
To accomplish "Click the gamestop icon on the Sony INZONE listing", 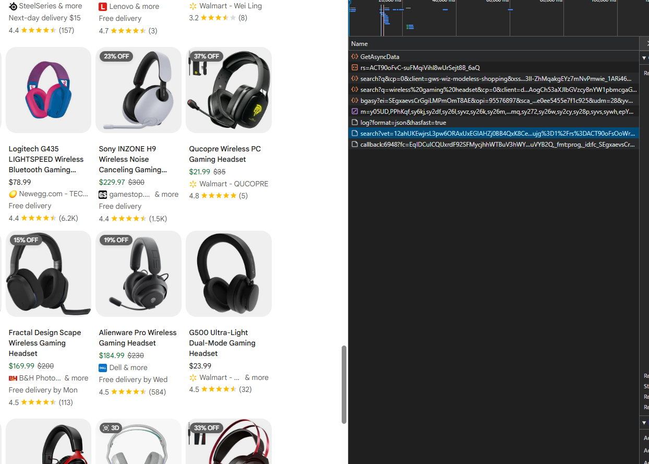I will coord(103,194).
